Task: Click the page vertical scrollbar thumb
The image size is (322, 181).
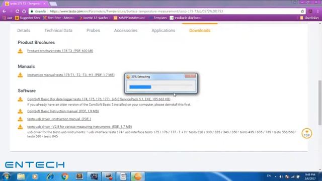Action: pos(320,103)
